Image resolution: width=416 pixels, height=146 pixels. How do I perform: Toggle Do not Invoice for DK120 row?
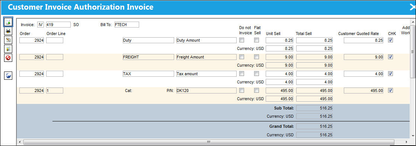pyautogui.click(x=241, y=90)
